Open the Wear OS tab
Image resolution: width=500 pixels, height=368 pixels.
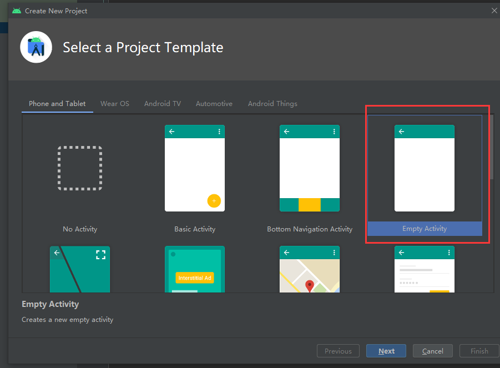pos(115,104)
